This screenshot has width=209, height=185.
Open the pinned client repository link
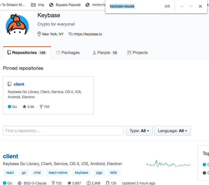[19, 84]
